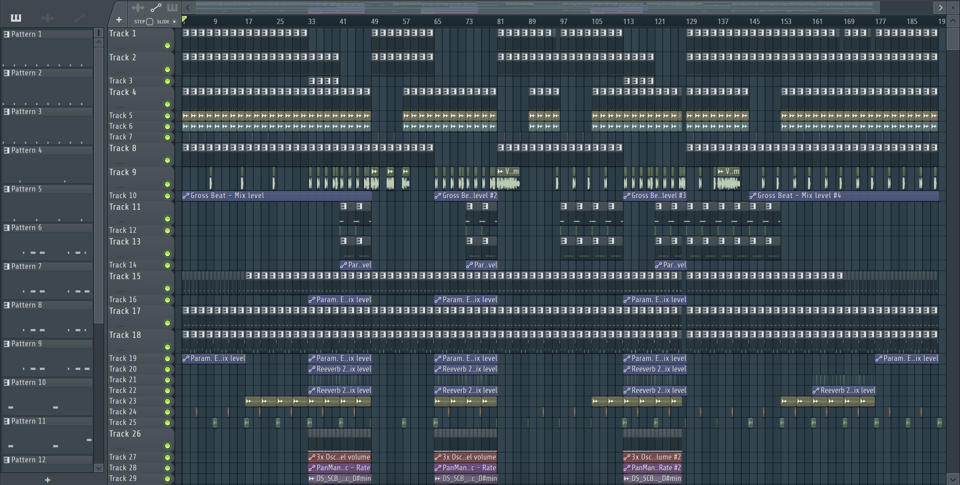Jump to bar 65 on the timeline
This screenshot has height=485, width=960.
tap(438, 22)
